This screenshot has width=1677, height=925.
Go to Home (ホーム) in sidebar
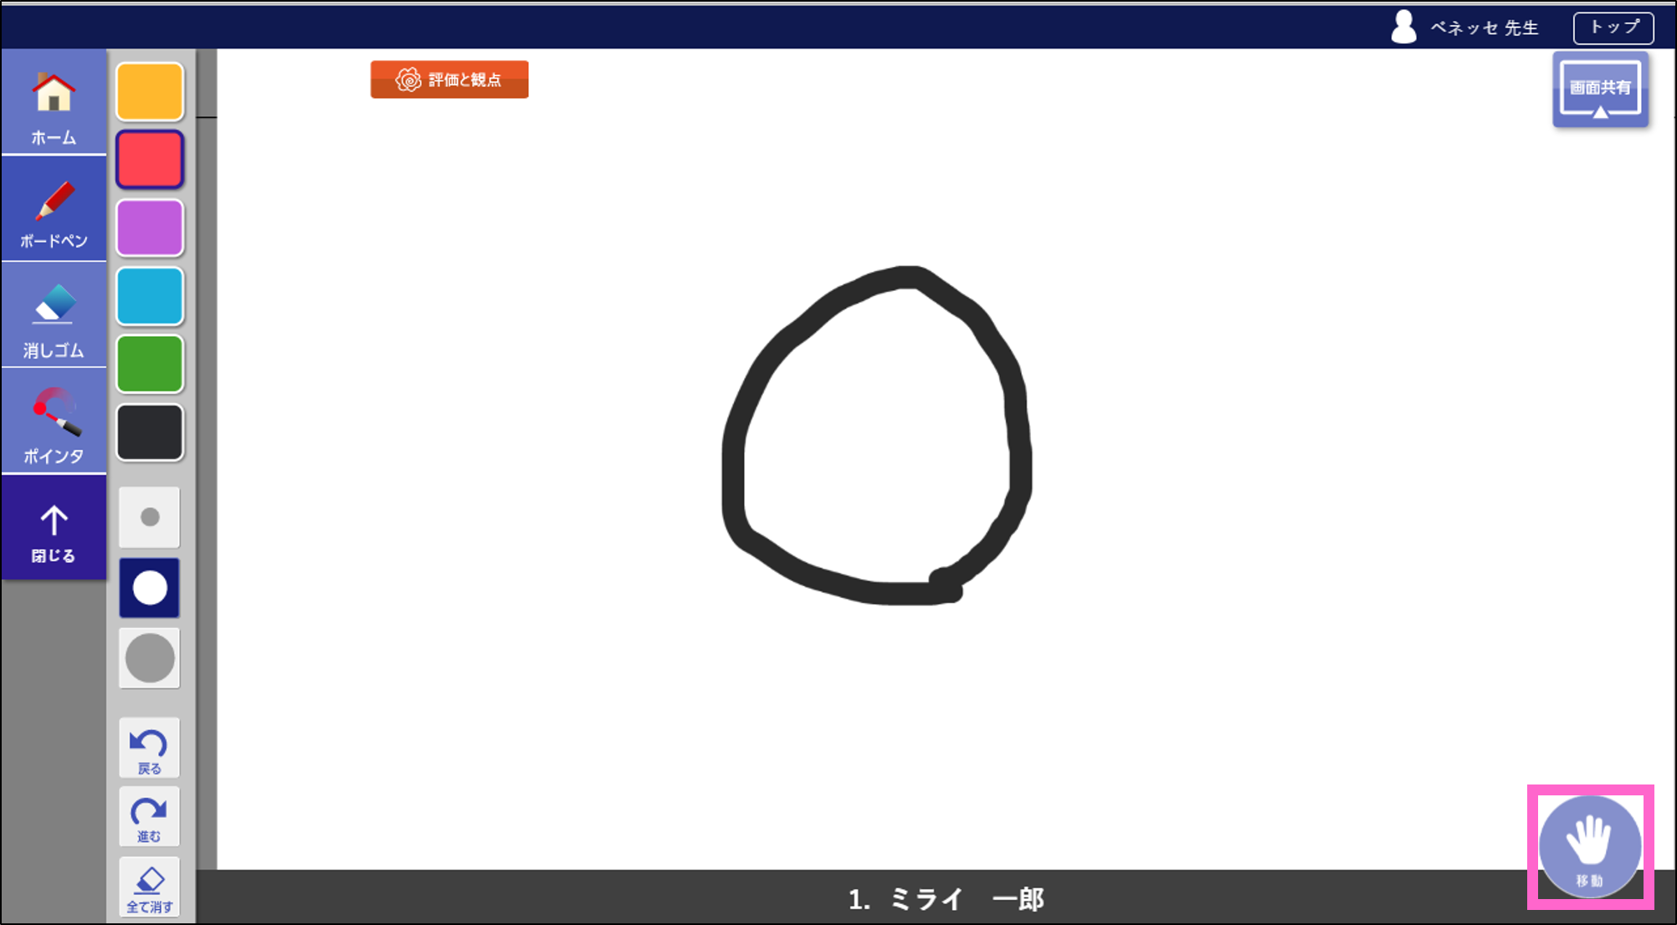[54, 102]
